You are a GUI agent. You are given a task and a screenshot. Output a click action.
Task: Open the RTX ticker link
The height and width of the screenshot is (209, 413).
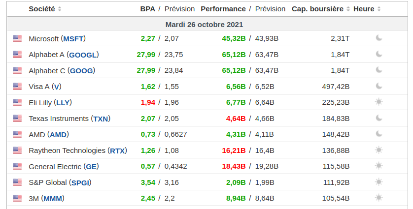(117, 150)
